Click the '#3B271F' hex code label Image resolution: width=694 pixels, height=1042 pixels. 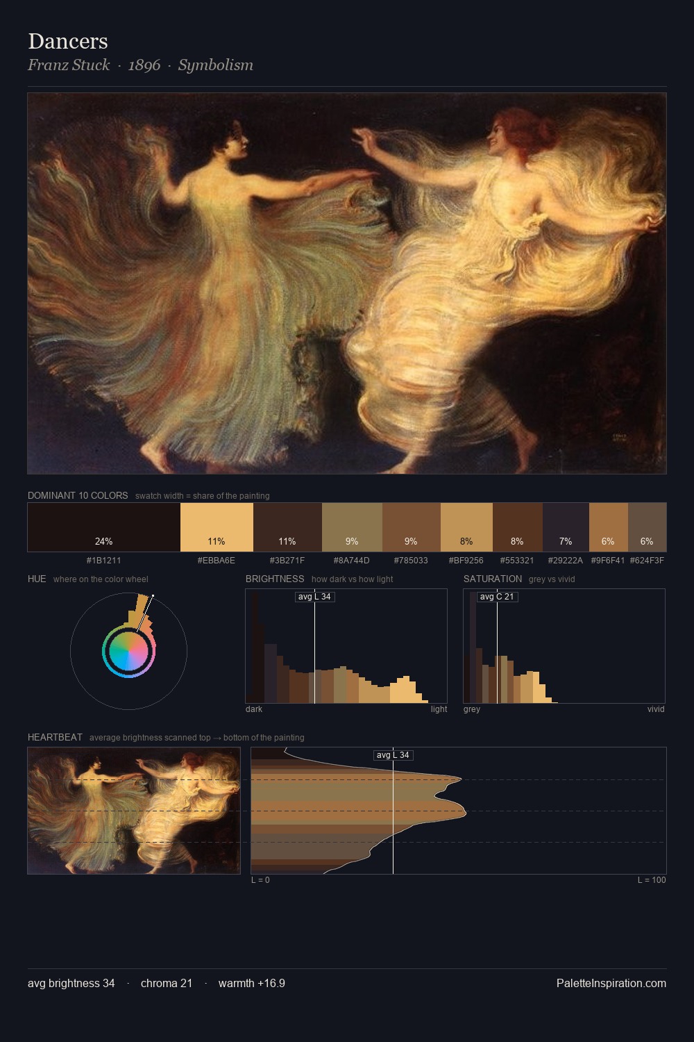pyautogui.click(x=287, y=561)
